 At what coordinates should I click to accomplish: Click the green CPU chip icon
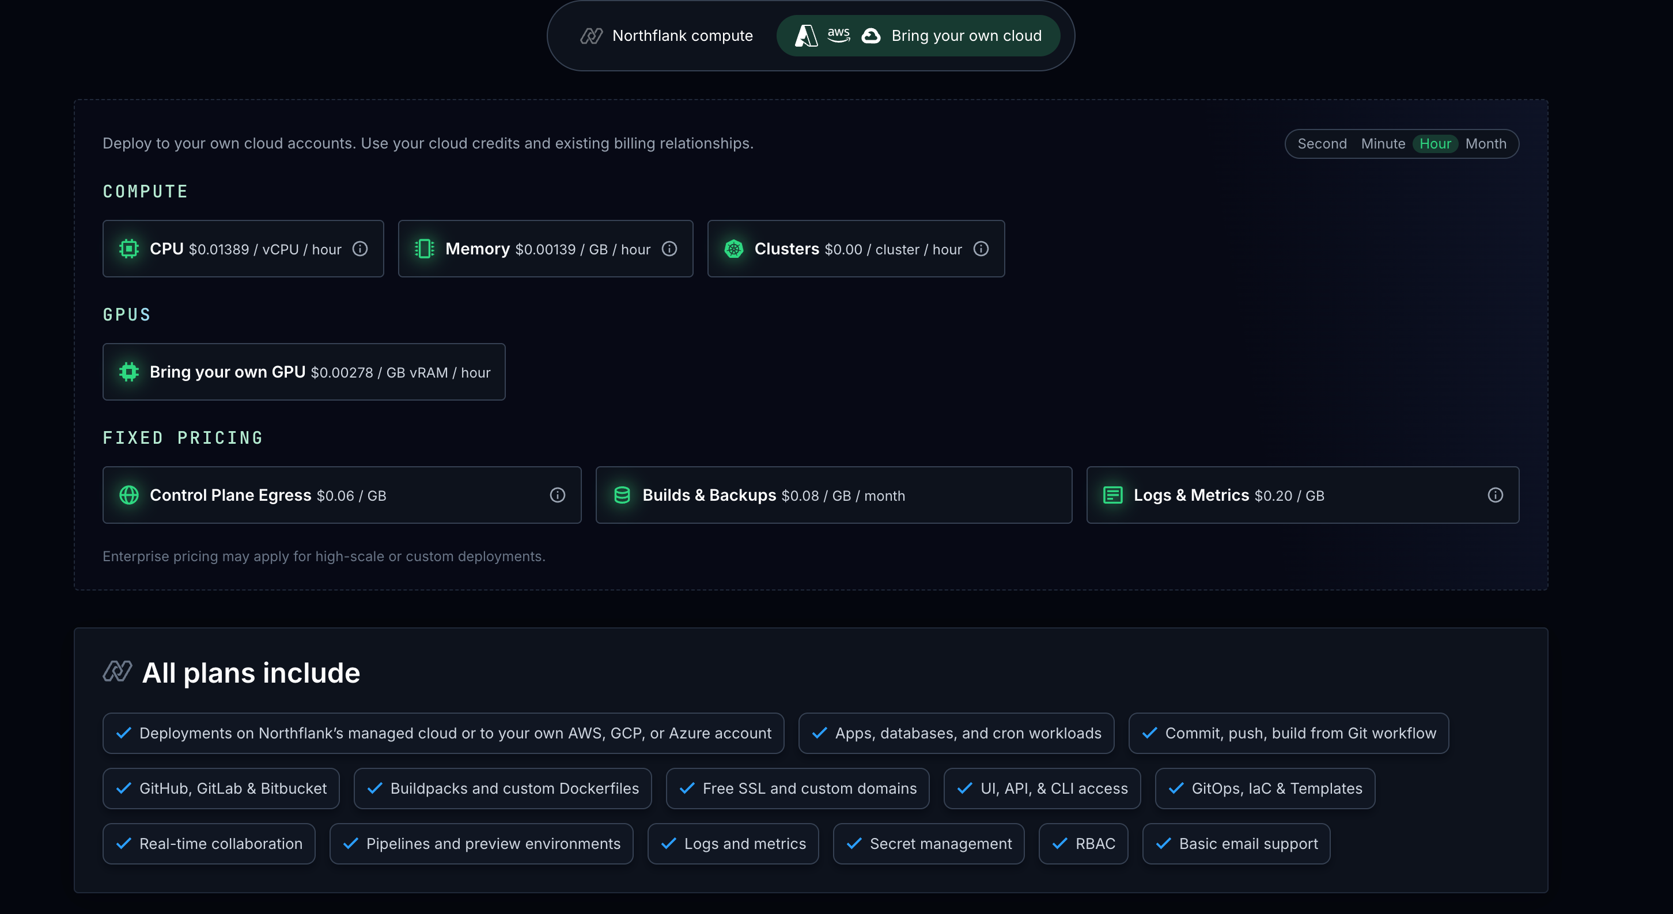(x=129, y=249)
